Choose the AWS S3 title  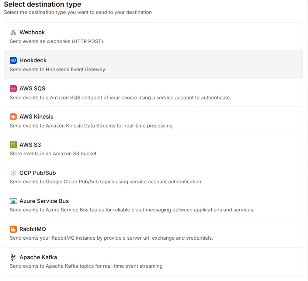tap(30, 145)
